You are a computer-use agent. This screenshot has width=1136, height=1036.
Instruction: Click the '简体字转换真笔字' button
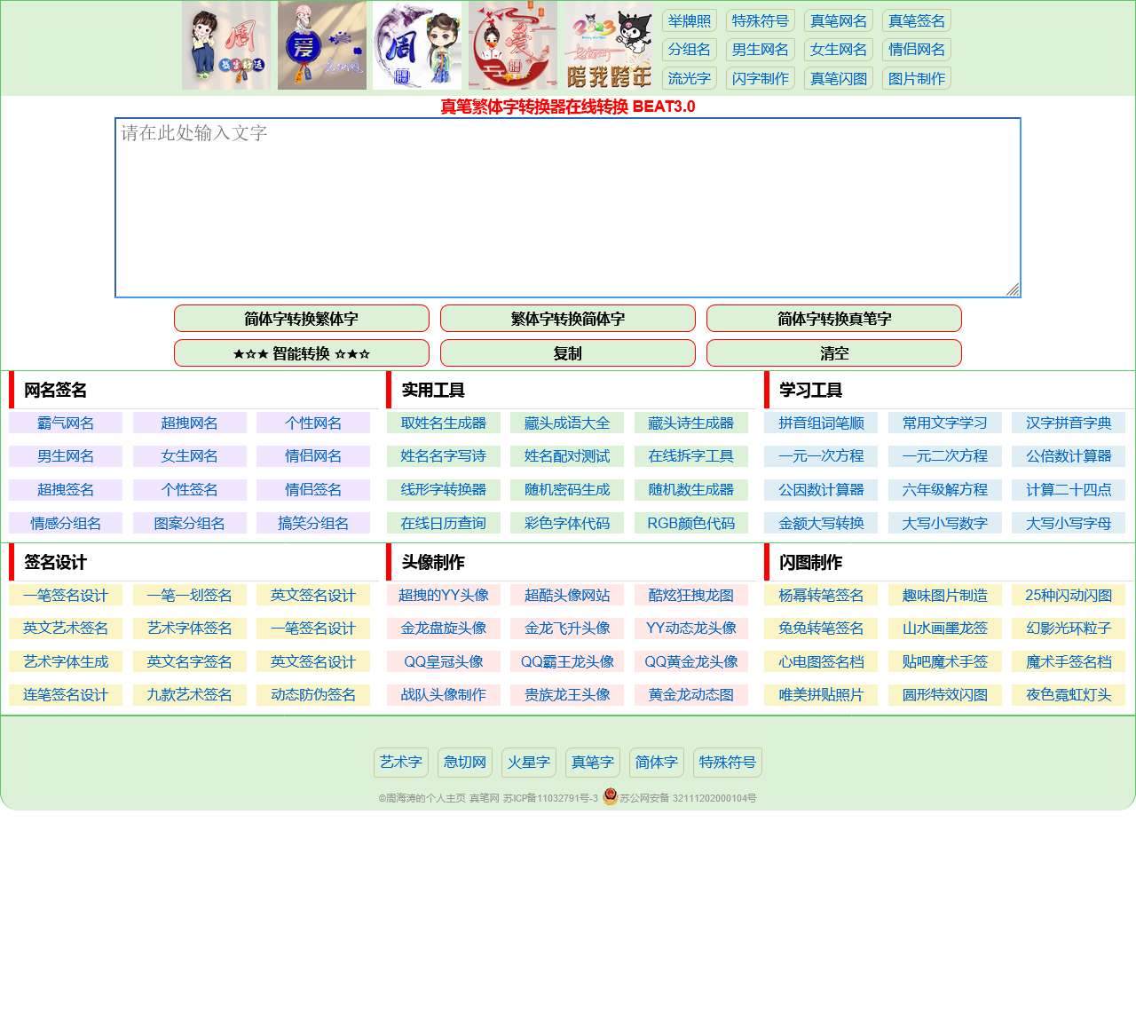click(834, 319)
